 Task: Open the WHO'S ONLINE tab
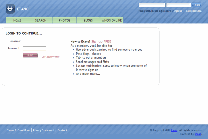[x=112, y=20]
